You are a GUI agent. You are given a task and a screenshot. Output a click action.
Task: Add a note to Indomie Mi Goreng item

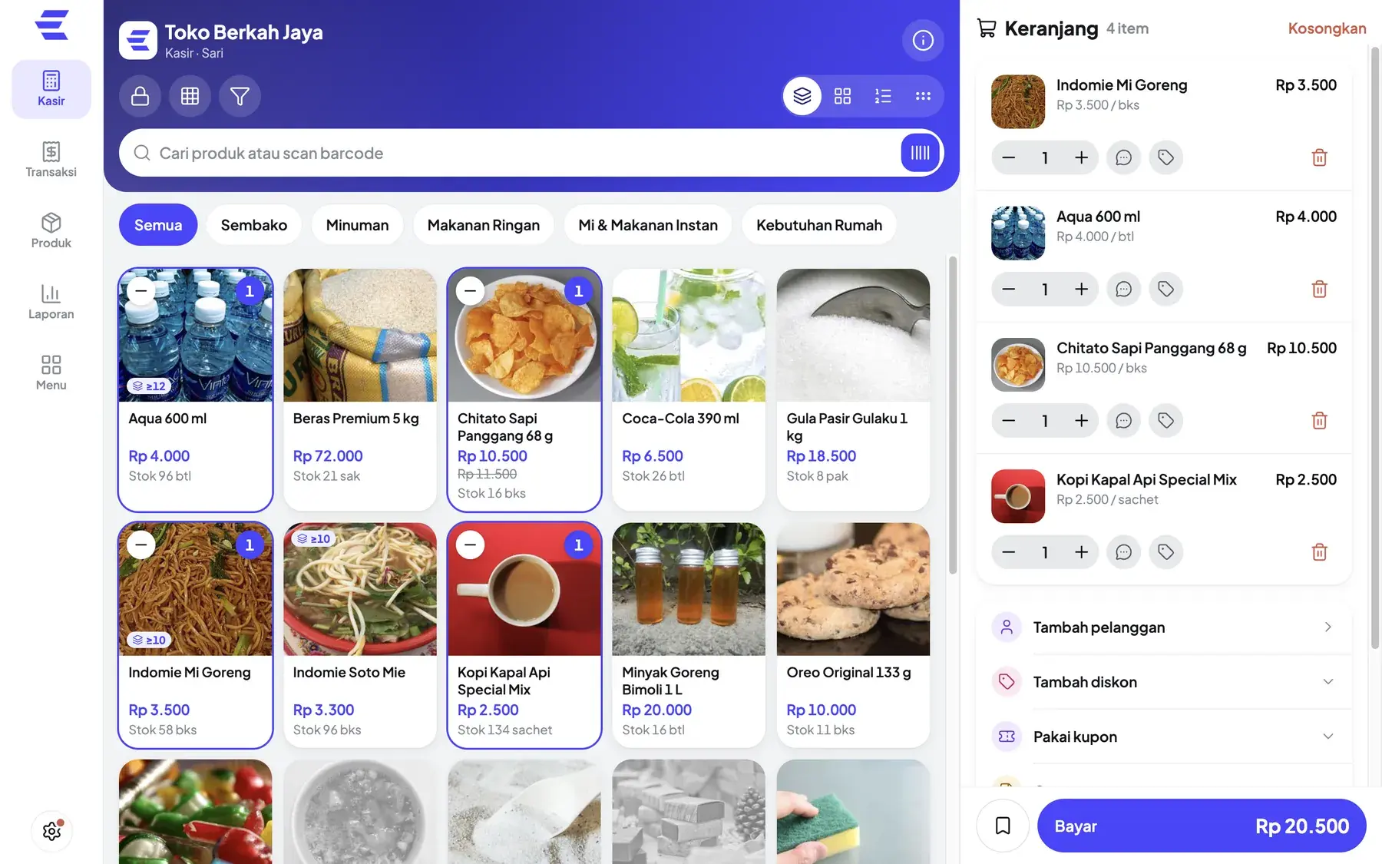[x=1123, y=157]
